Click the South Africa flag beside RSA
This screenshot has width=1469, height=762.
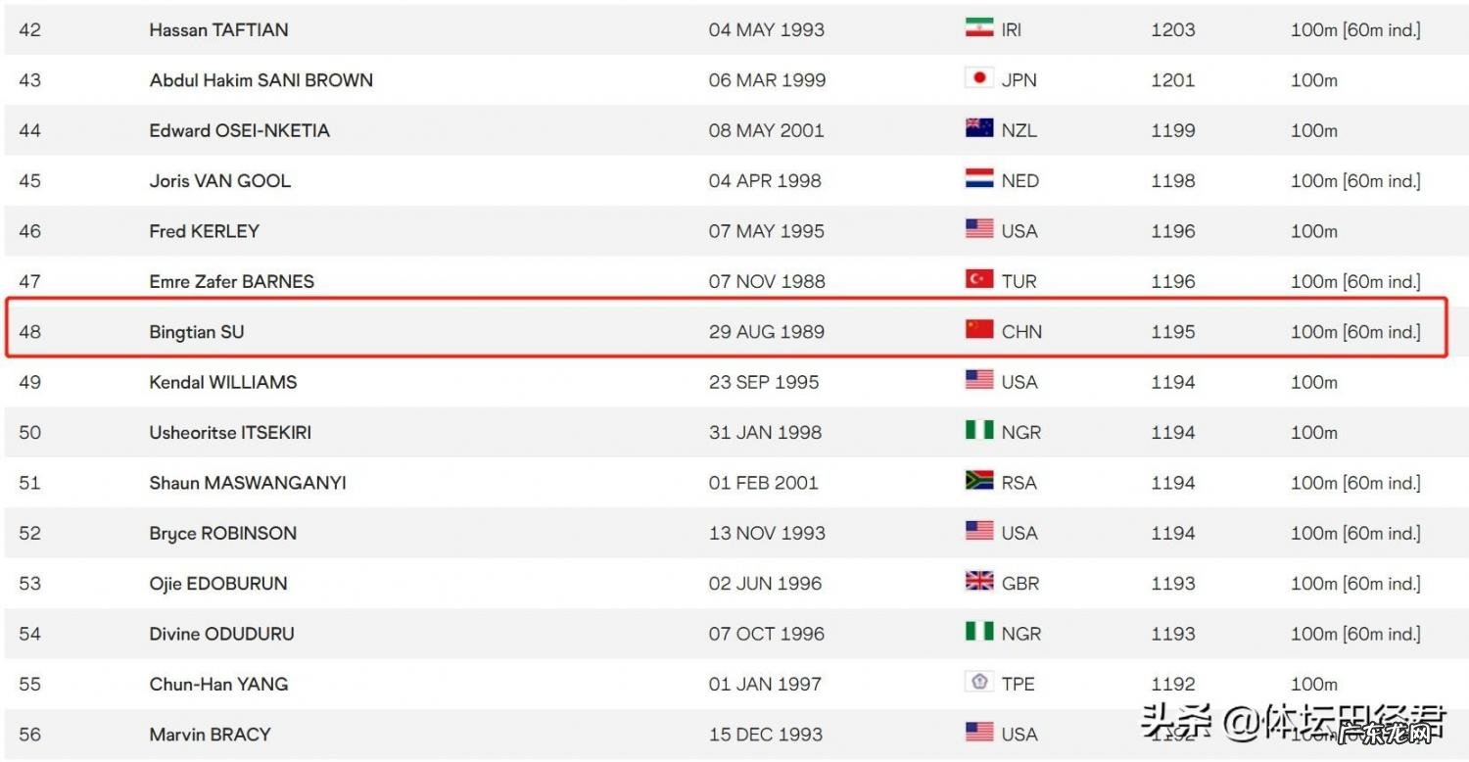tap(978, 481)
